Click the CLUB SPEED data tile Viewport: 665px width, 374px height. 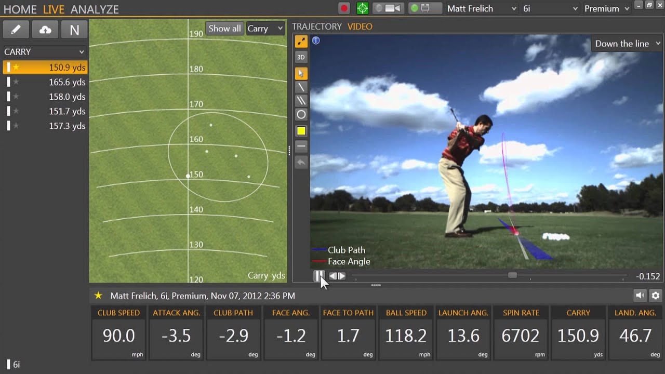[x=118, y=332]
